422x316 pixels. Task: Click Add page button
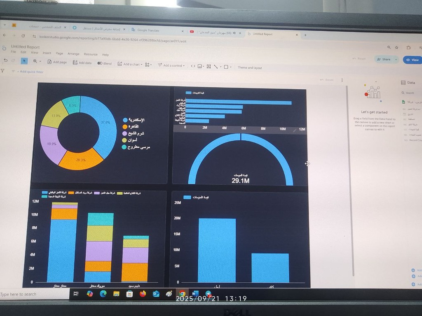[57, 62]
